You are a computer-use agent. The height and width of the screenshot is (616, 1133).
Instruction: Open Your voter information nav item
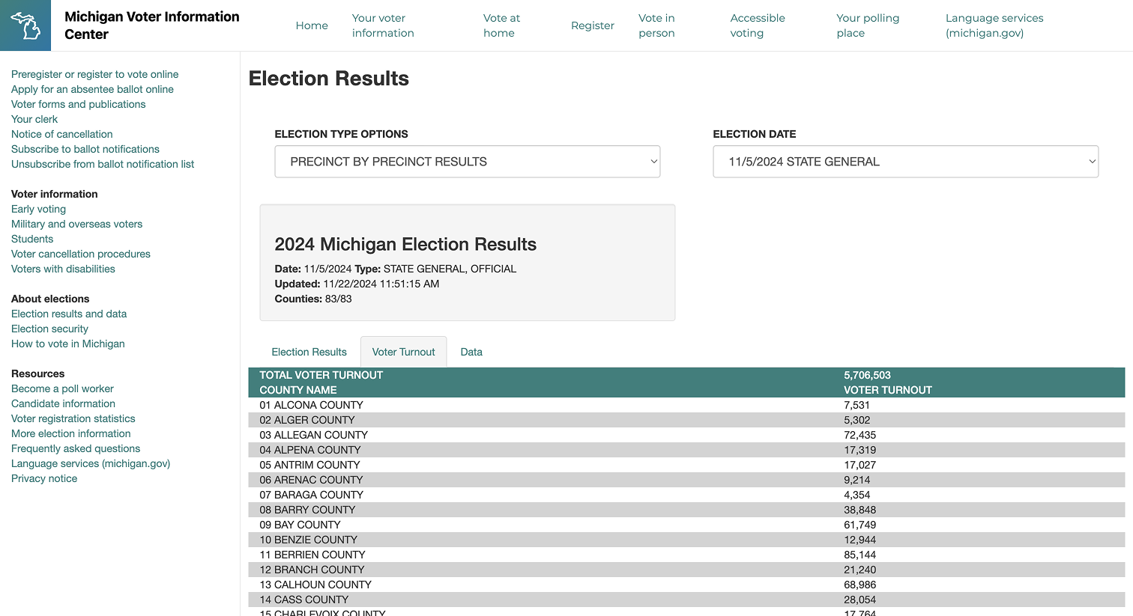[383, 25]
